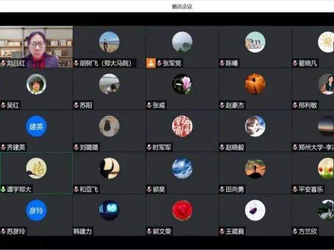The image size is (334, 250).
Task: Click the blue 建英 avatar circle
Action: tap(36, 126)
